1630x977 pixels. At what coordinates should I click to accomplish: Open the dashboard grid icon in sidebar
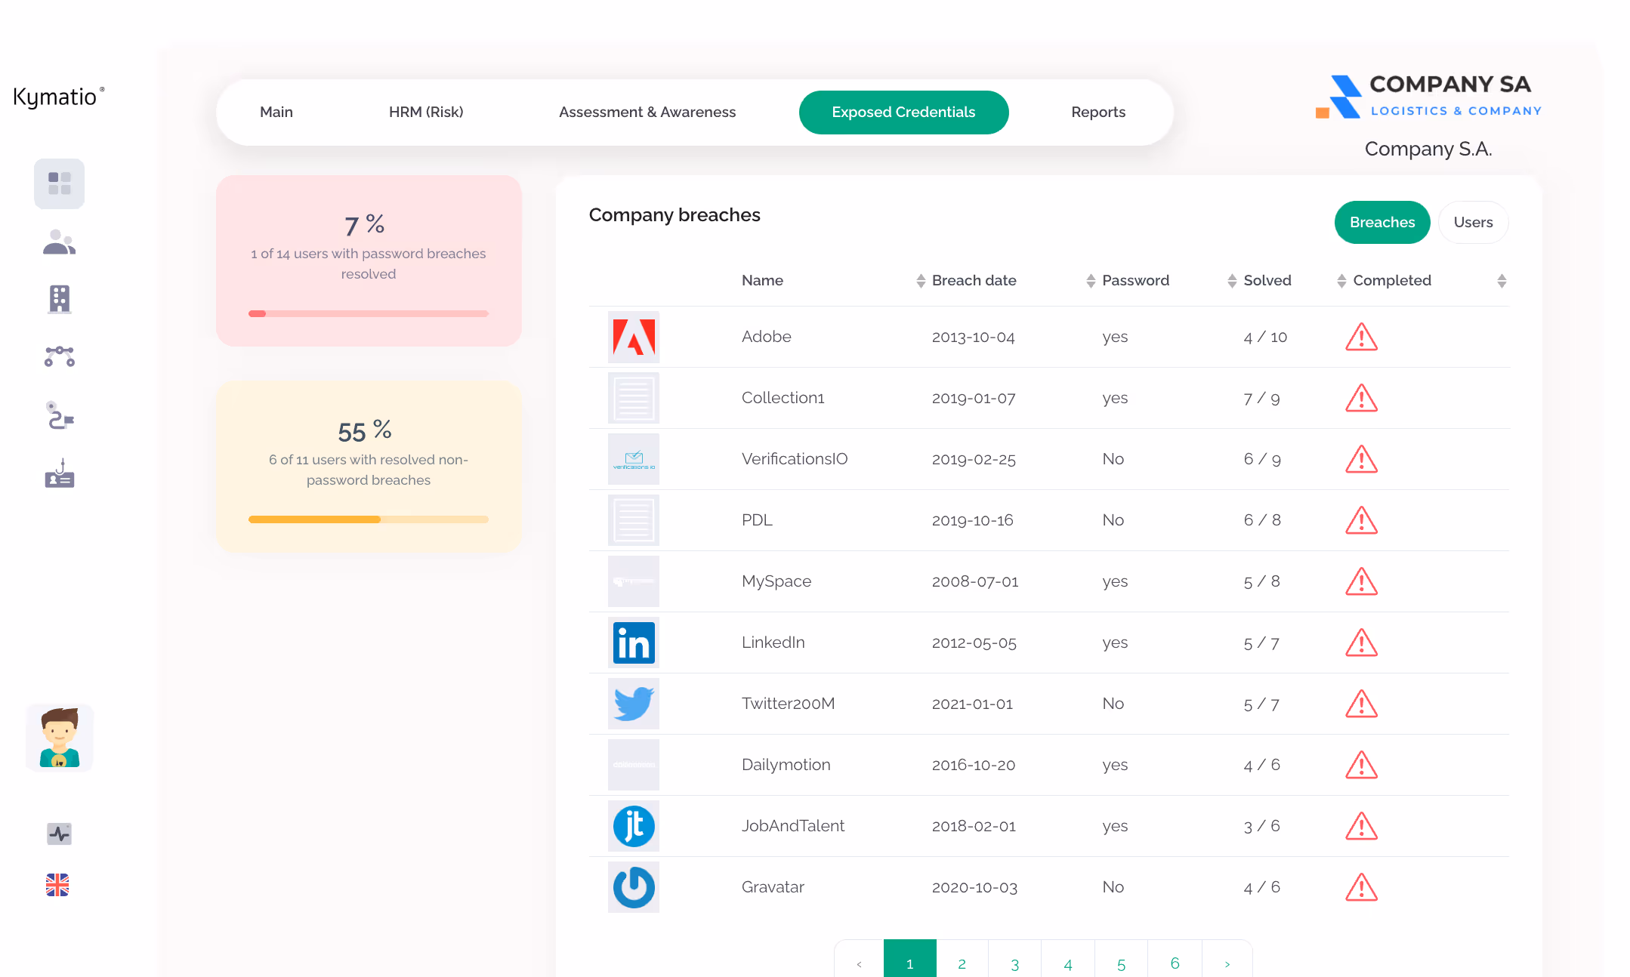click(x=59, y=183)
